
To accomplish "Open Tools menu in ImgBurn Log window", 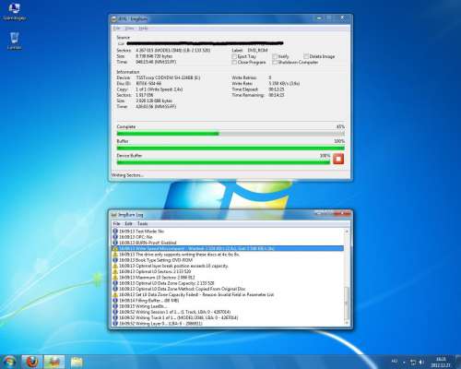I will point(142,223).
